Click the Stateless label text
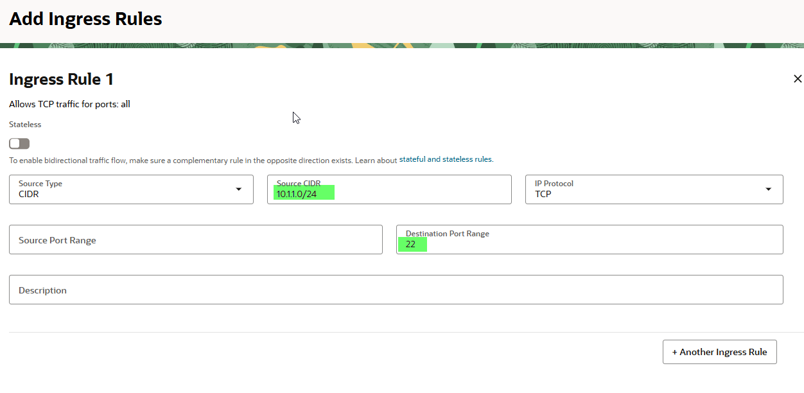Viewport: 804px width, 393px height. [x=25, y=125]
